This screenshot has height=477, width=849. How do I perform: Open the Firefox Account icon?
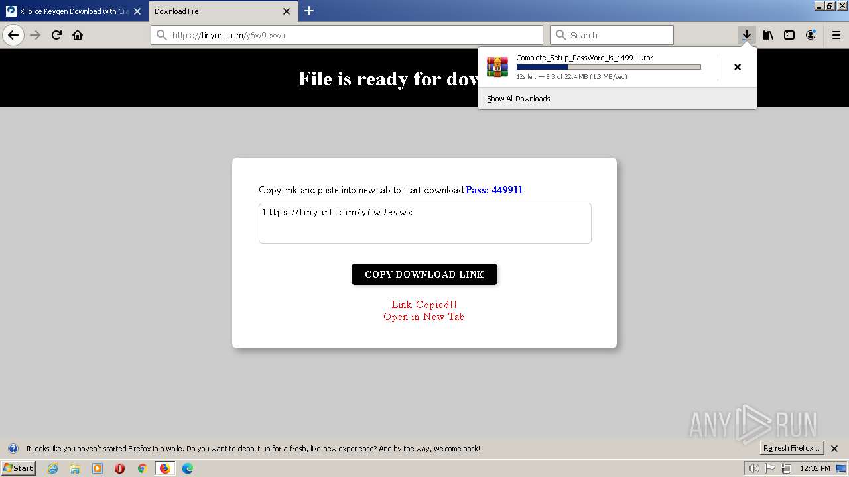pyautogui.click(x=811, y=35)
